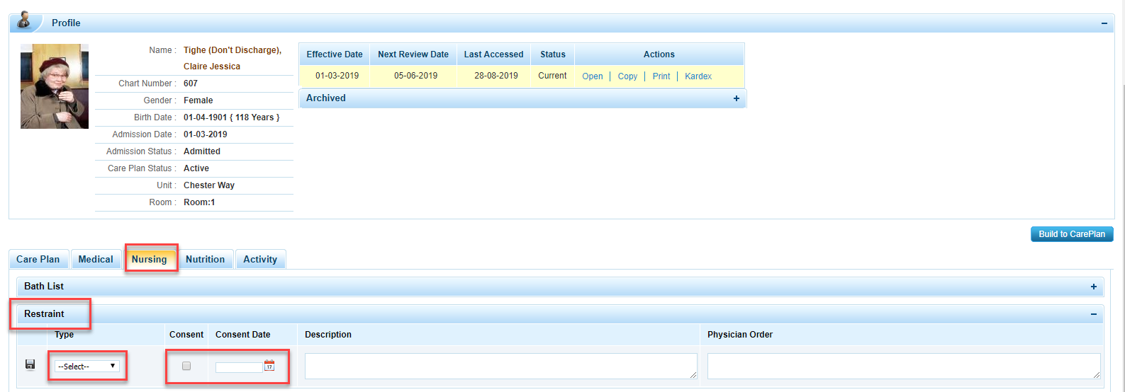Collapse the Profile panel with minus icon
This screenshot has height=392, width=1125.
coord(1104,23)
